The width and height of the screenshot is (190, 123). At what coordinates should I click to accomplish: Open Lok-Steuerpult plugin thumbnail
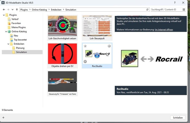point(97,26)
